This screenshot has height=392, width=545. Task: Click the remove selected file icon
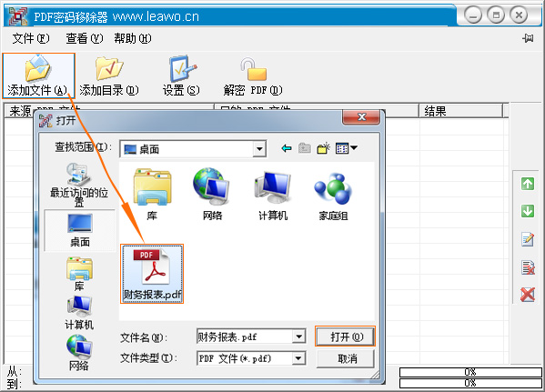pyautogui.click(x=528, y=267)
